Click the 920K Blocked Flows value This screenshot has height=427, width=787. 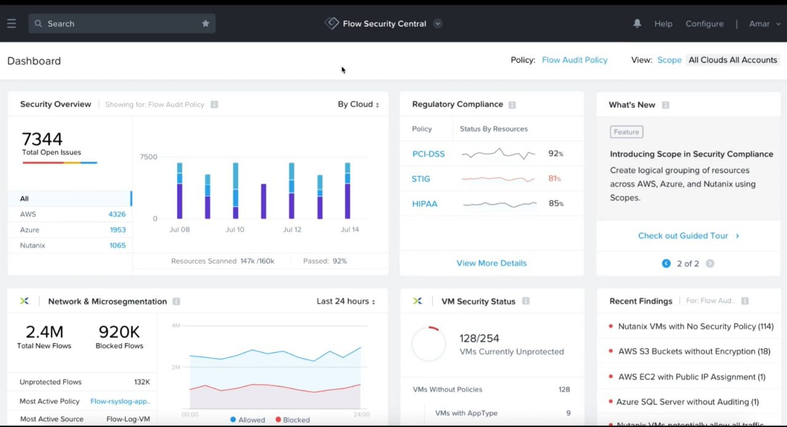[x=119, y=332]
